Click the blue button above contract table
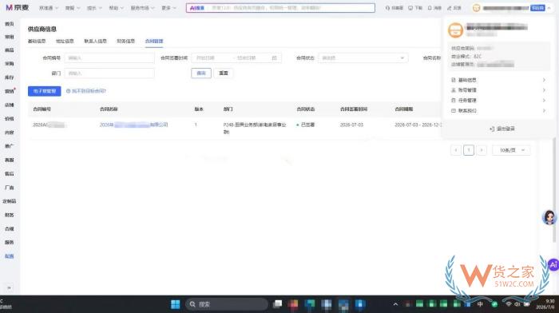Image resolution: width=559 pixels, height=313 pixels. click(x=45, y=91)
